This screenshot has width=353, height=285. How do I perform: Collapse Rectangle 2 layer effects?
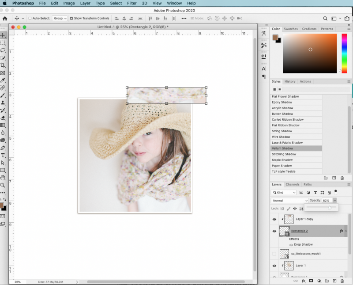point(346,231)
